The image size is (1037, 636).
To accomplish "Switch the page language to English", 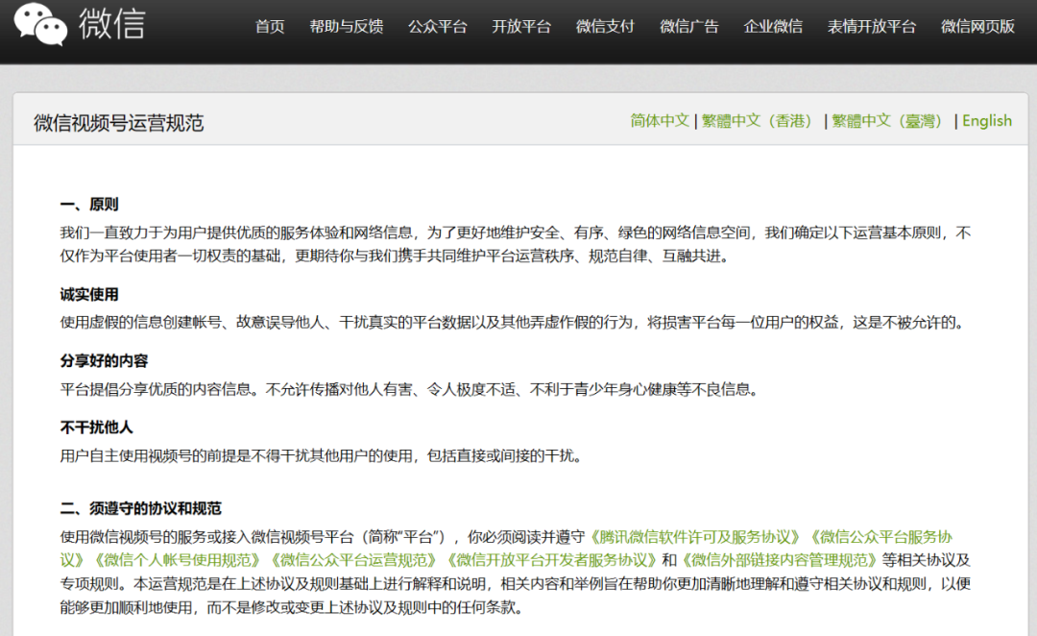I will click(987, 120).
